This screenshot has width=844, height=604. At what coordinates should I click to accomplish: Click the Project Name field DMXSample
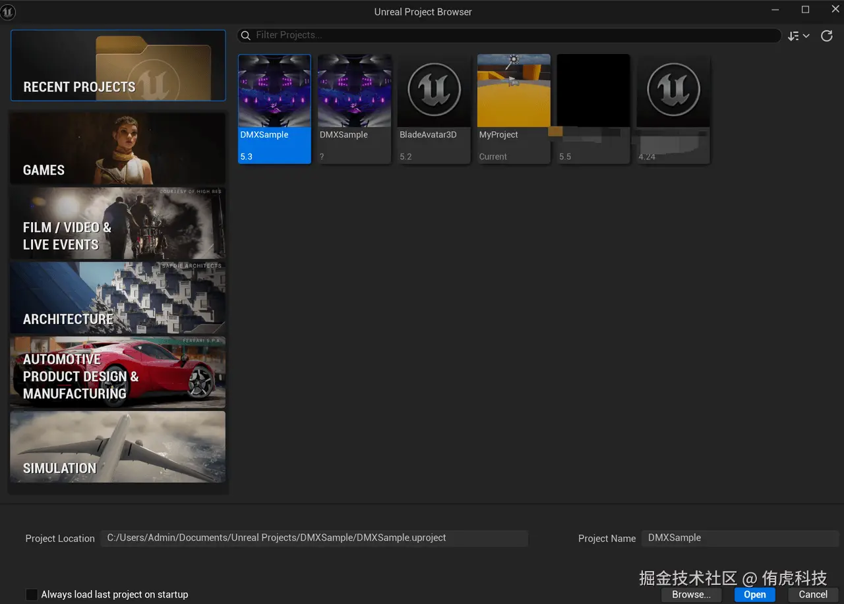(x=740, y=538)
